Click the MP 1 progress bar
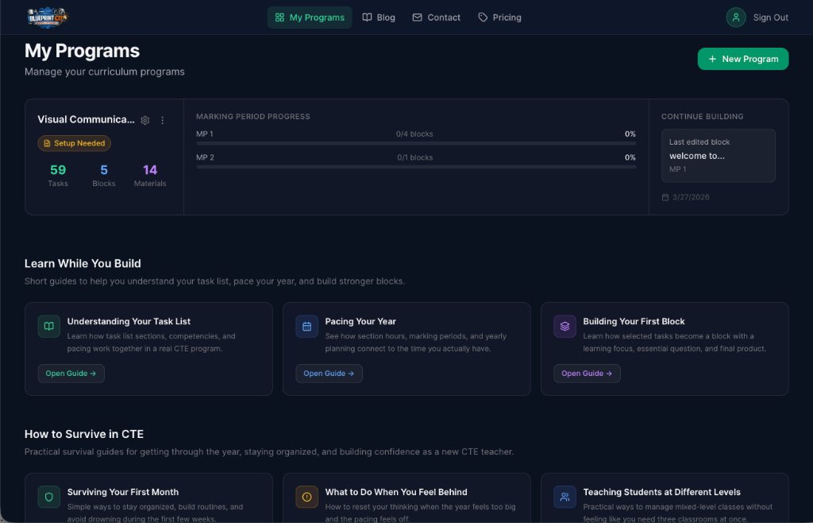The width and height of the screenshot is (813, 523). (x=416, y=144)
